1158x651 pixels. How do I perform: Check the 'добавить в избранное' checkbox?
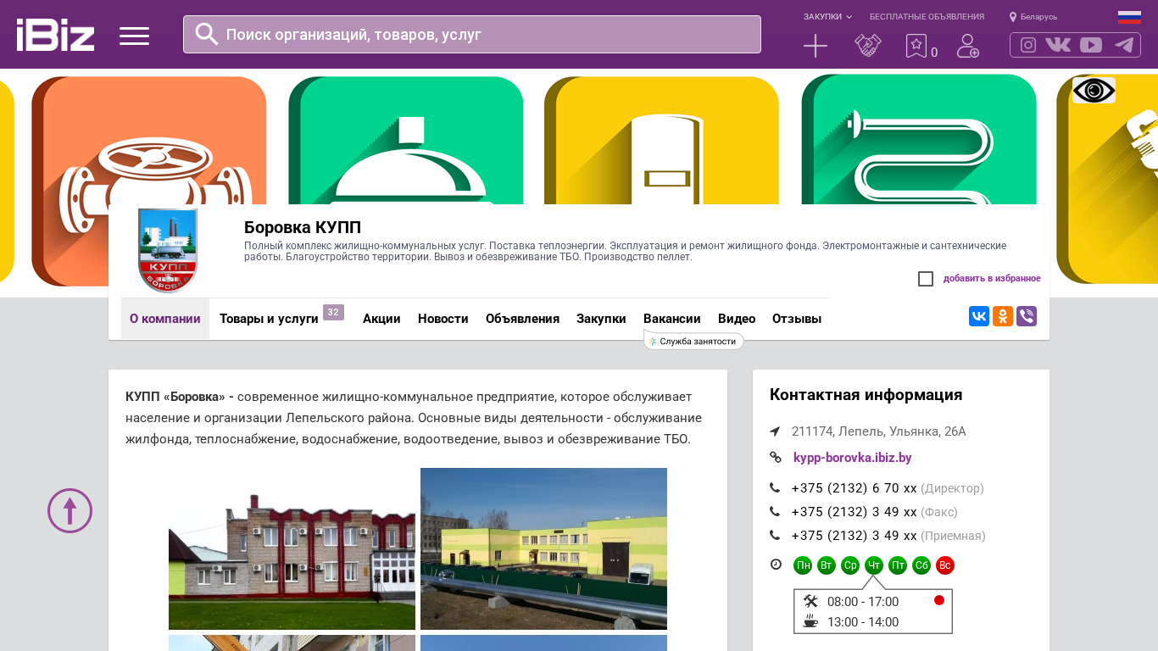point(926,279)
